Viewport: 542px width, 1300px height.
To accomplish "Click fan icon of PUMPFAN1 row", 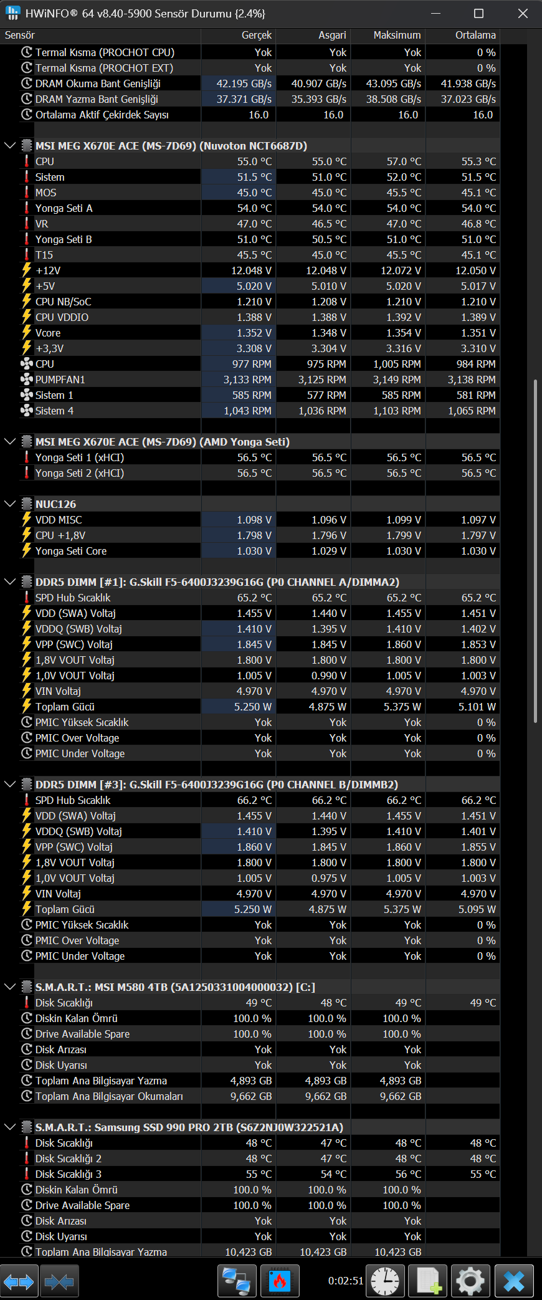I will (27, 380).
